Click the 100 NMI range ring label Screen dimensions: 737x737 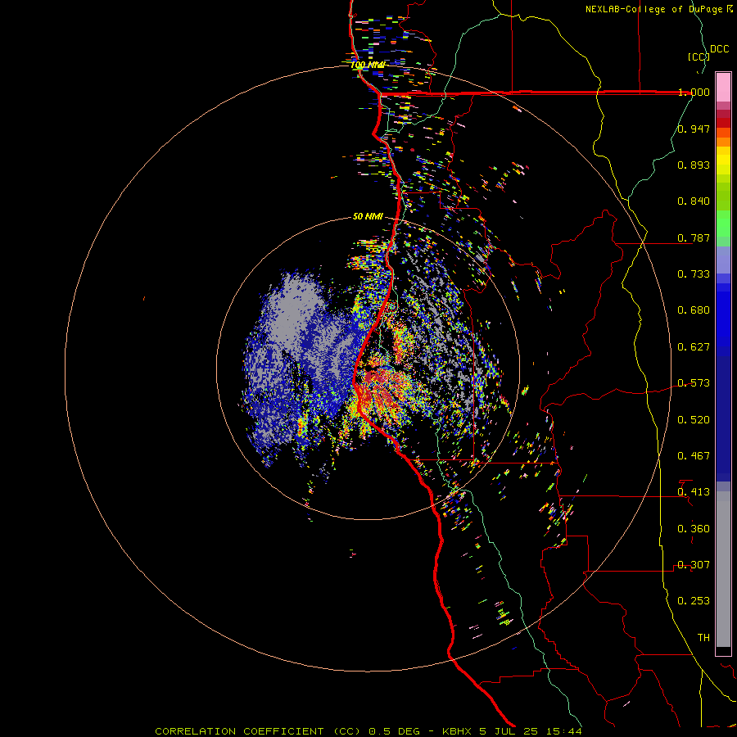(x=368, y=65)
